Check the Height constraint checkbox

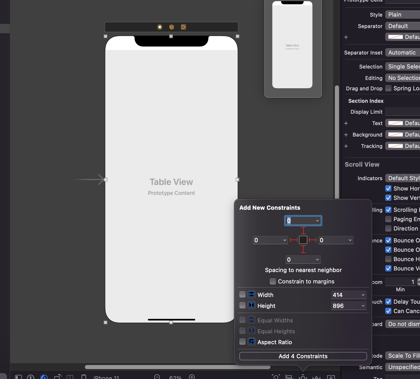tap(242, 305)
